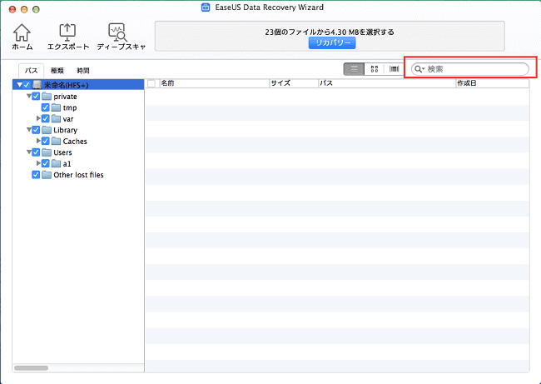Image resolution: width=541 pixels, height=384 pixels.
Task: Click the Other lost files folder icon
Action: click(47, 175)
